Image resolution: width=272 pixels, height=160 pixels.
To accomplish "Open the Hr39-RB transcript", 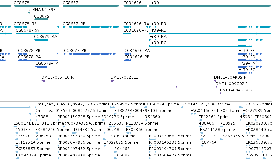I will point(158,24).
